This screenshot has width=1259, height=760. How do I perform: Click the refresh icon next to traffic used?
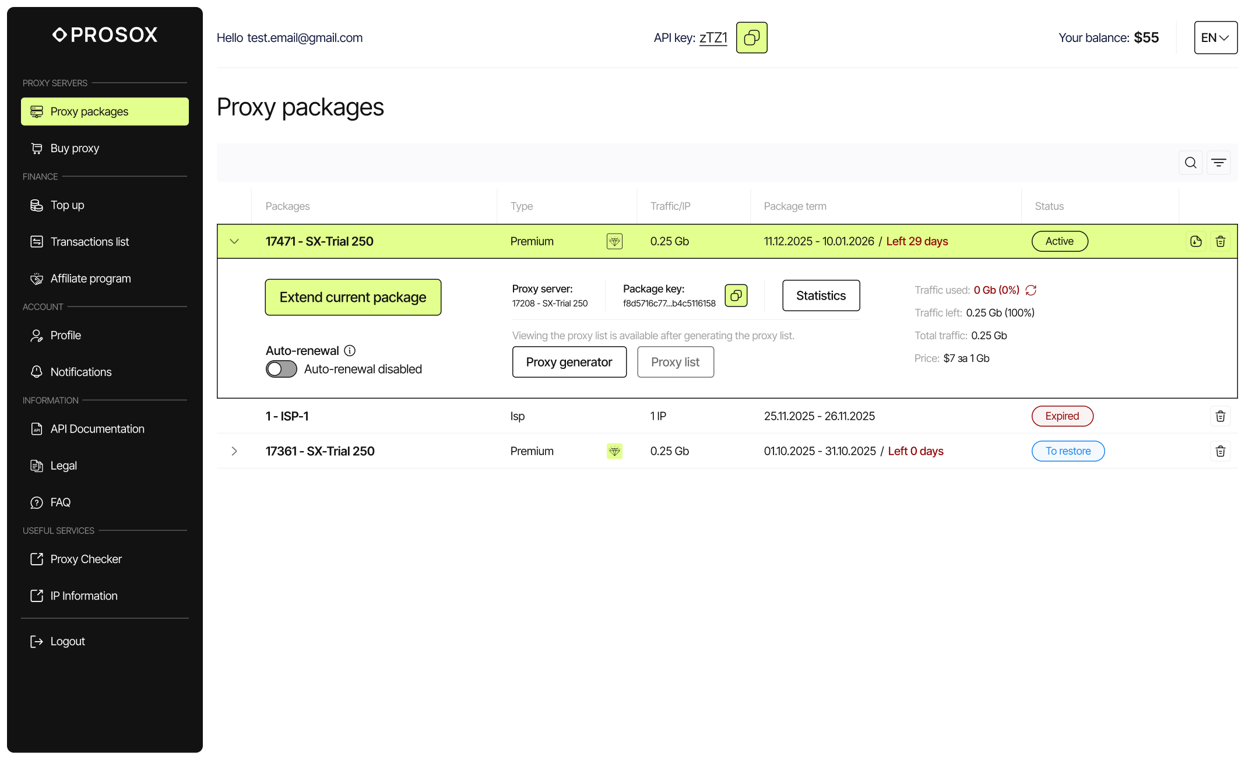[1031, 290]
